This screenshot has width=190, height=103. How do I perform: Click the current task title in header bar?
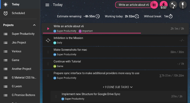click(134, 5)
